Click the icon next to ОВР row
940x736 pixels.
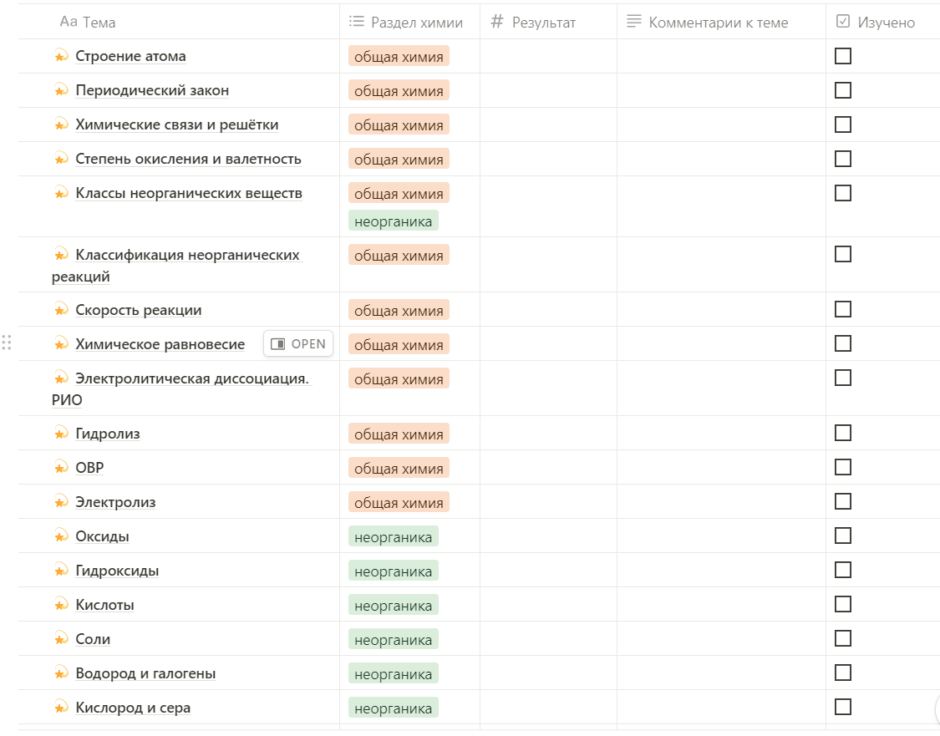coord(60,467)
